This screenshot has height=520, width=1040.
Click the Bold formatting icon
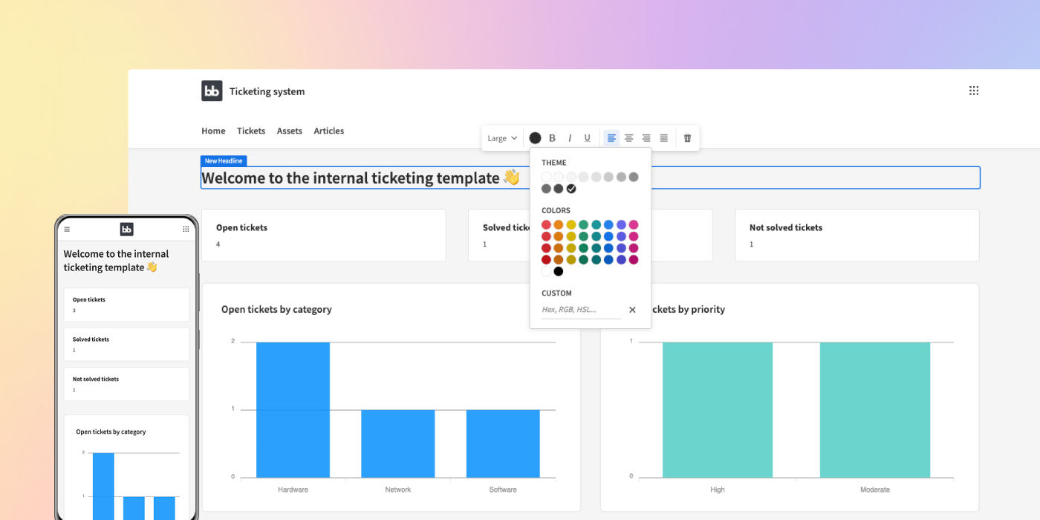(552, 138)
